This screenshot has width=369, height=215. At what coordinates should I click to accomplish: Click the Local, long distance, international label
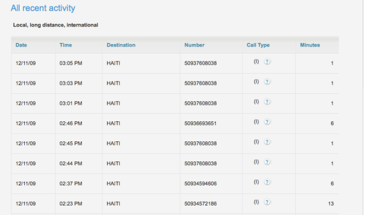[56, 25]
